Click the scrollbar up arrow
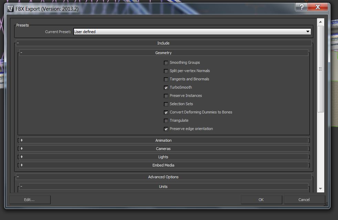The width and height of the screenshot is (338, 220). point(320,22)
